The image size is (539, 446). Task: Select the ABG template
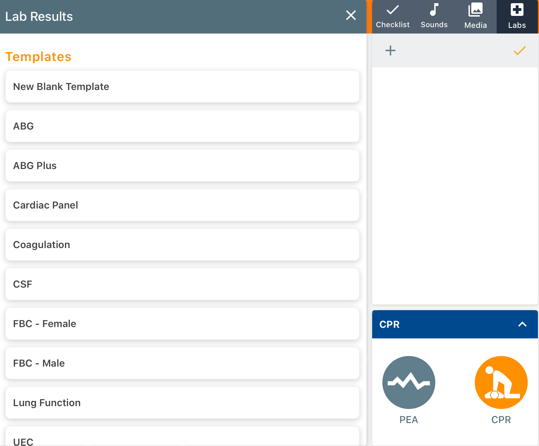182,126
